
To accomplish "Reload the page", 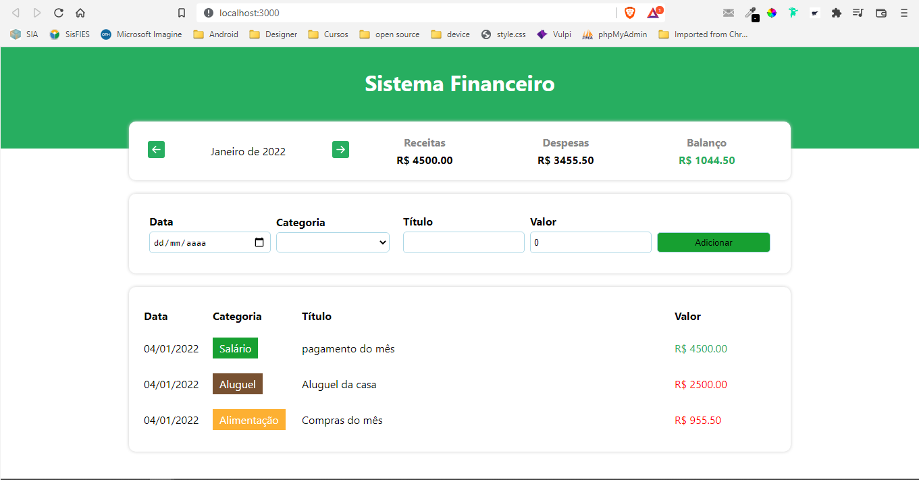I will 59,12.
